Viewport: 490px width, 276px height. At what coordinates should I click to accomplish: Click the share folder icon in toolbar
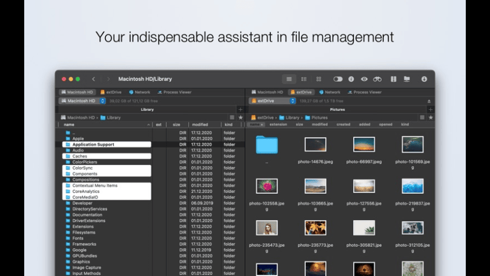click(407, 79)
